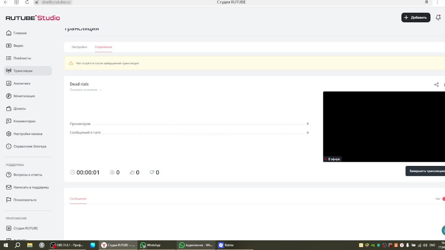Click the studio.rutube.ru address bar
Viewport: 445px width, 250px height.
point(56,2)
